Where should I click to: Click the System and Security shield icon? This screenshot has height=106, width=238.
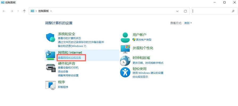50,37
